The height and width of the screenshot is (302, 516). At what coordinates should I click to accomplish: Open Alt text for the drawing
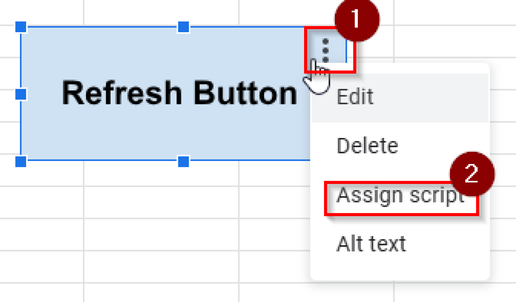(x=370, y=243)
